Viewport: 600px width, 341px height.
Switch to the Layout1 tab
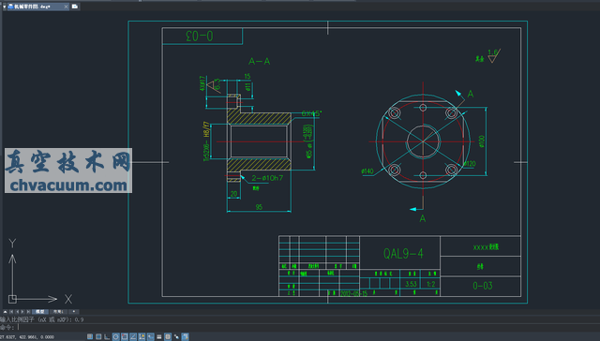point(58,312)
